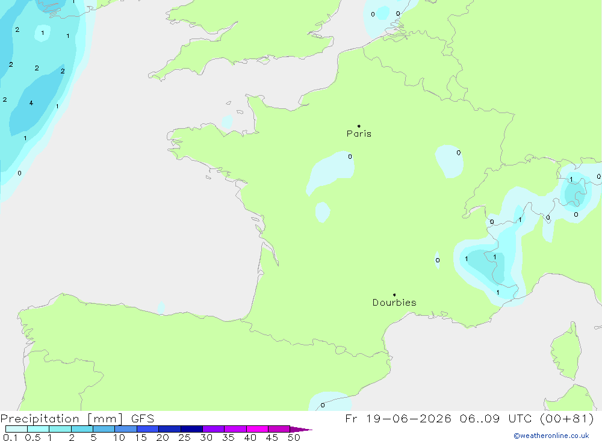602x441 pixels.
Task: Select the 45–50 mm legend swatch
Action: pyautogui.click(x=279, y=429)
